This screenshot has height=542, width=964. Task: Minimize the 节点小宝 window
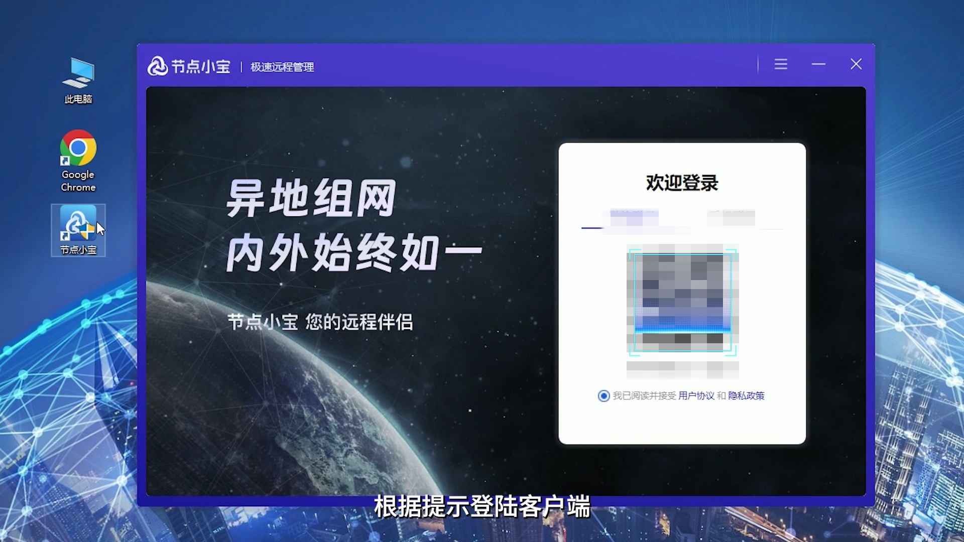tap(818, 64)
